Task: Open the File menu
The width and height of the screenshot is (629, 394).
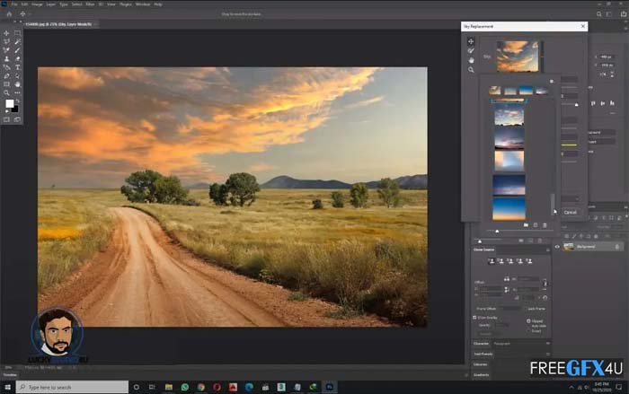Action: 14,4
